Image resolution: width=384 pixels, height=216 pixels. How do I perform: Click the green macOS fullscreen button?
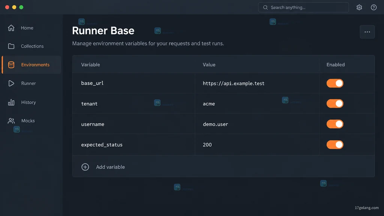tap(21, 7)
